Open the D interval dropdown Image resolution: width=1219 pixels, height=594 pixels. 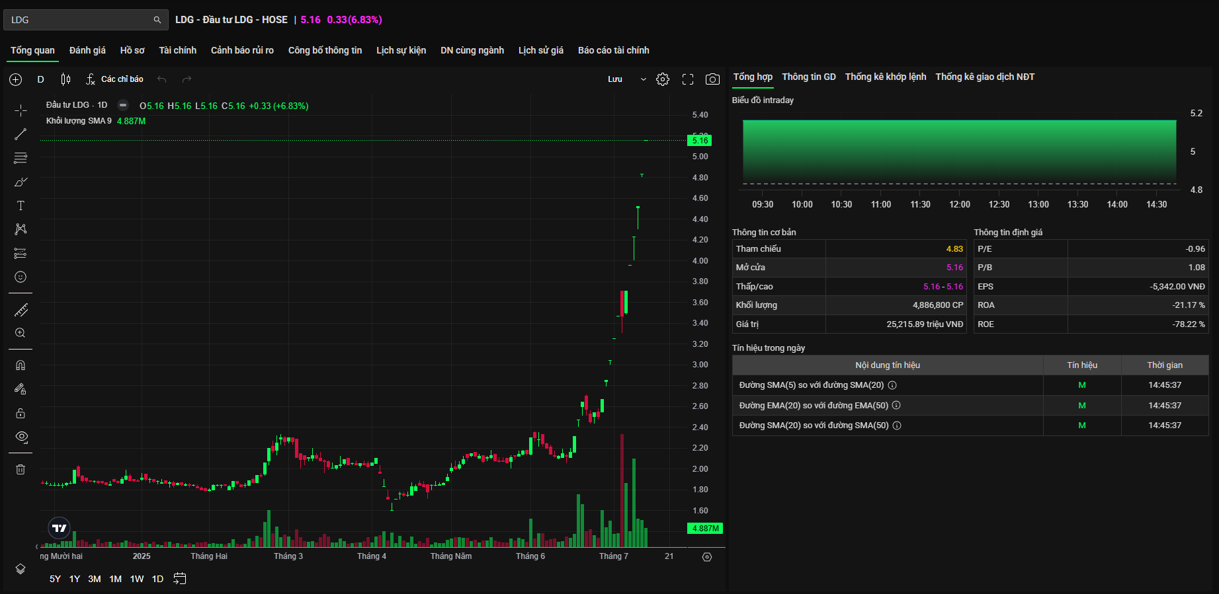[x=40, y=79]
